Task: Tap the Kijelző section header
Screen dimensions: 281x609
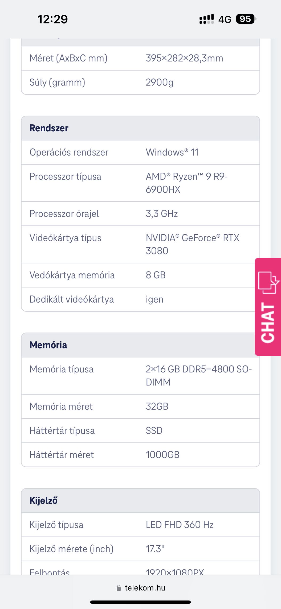Action: (43, 501)
